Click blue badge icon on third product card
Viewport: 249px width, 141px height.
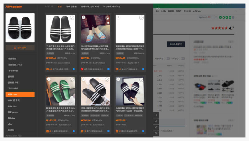tap(143, 69)
